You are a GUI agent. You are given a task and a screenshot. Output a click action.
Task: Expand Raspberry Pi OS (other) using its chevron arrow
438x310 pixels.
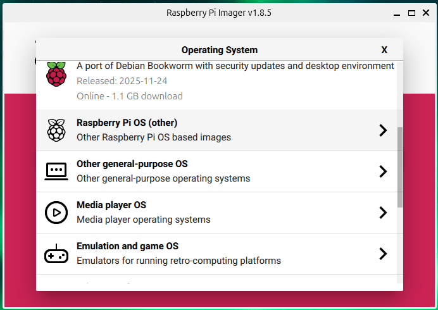point(382,130)
